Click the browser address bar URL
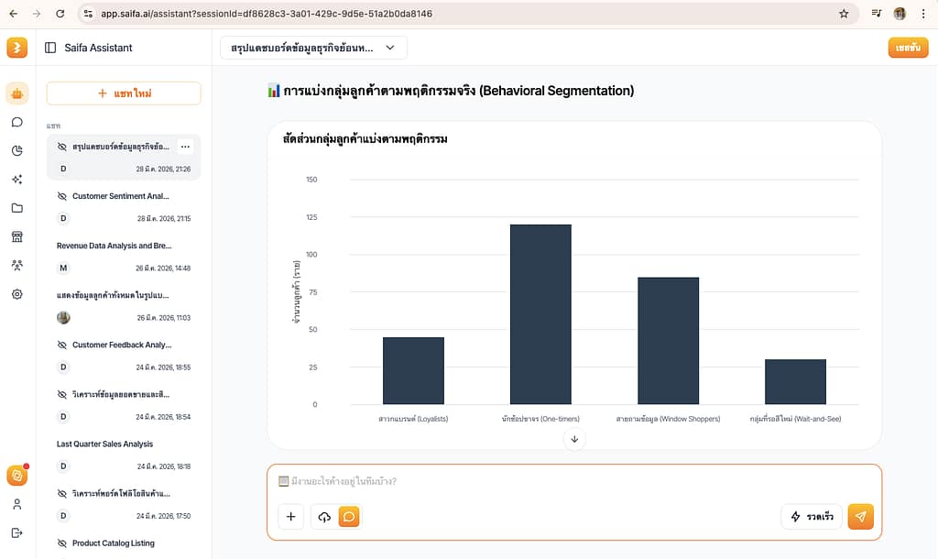 pos(267,13)
